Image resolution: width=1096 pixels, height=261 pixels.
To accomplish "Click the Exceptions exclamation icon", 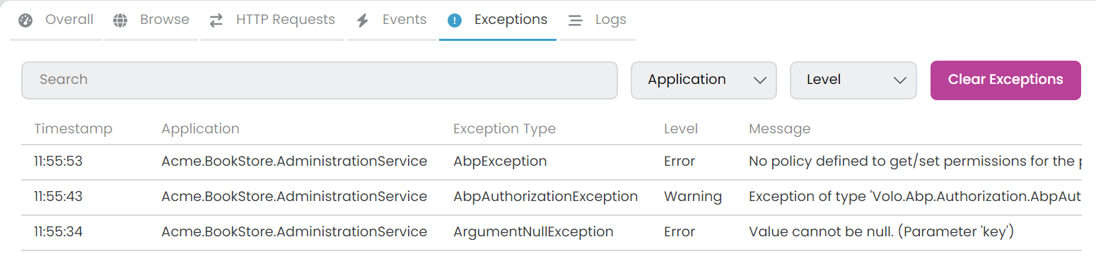I will [455, 20].
